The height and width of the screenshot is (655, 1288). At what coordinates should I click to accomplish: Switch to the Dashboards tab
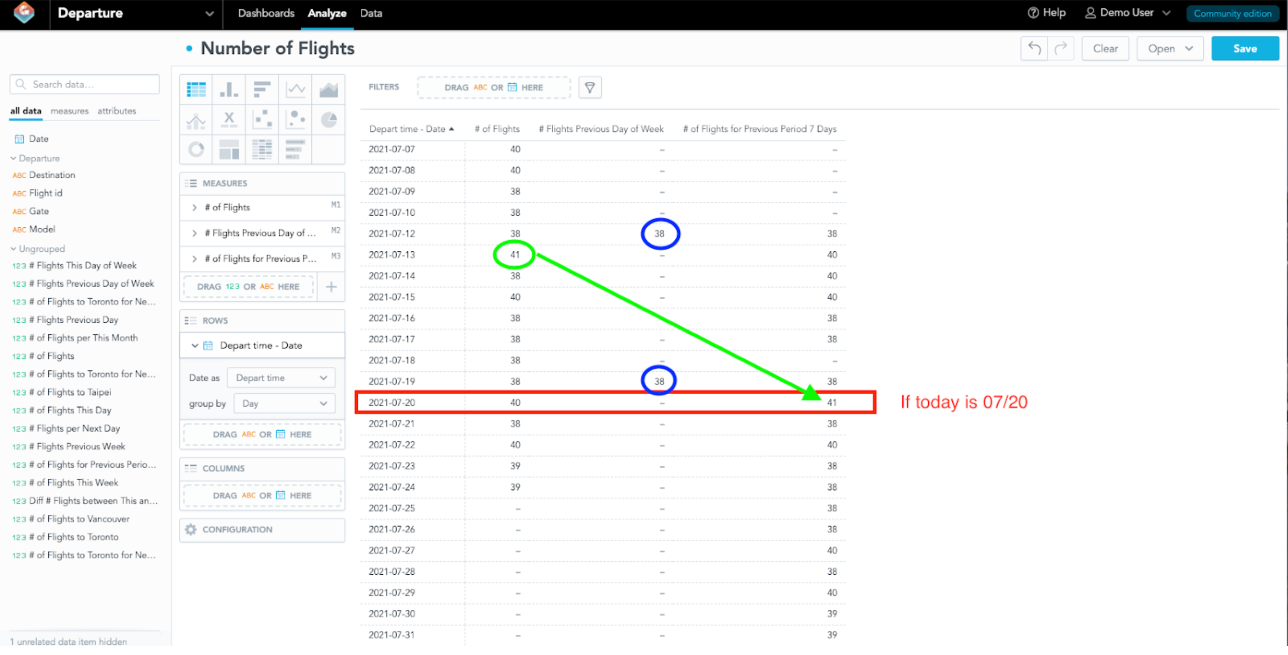[x=266, y=13]
